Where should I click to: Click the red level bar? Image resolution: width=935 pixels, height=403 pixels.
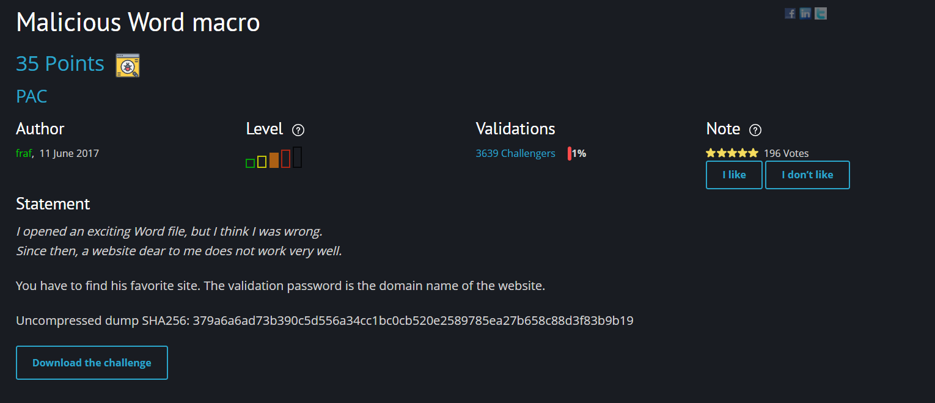(285, 159)
